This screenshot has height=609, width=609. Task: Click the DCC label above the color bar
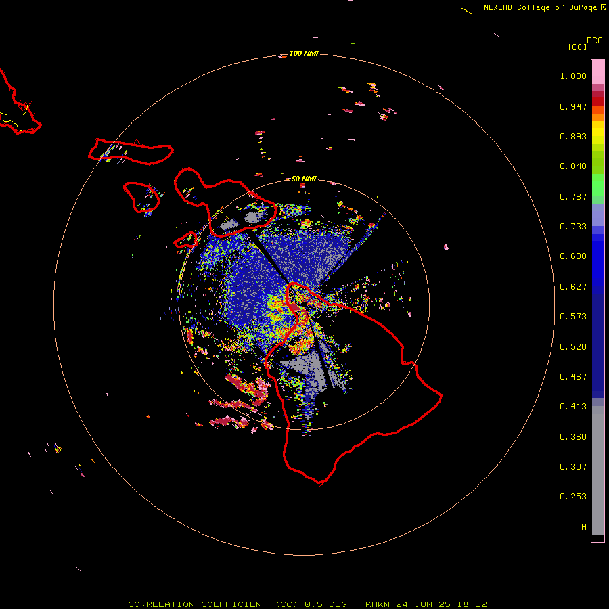click(595, 41)
